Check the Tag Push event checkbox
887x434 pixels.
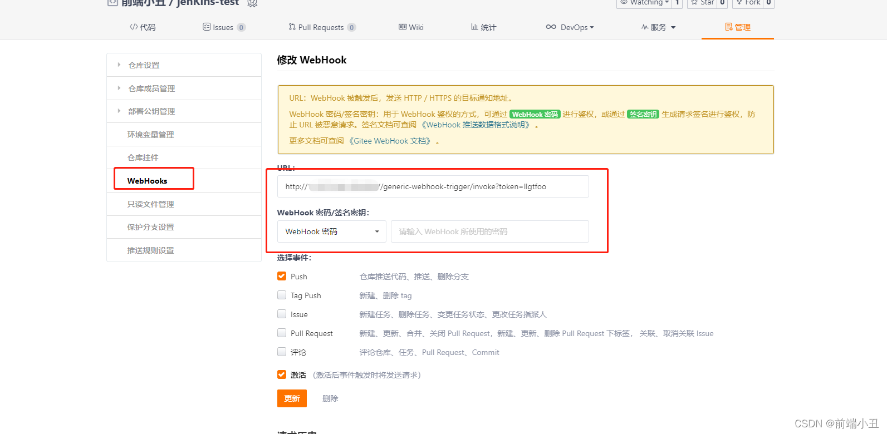click(x=282, y=295)
